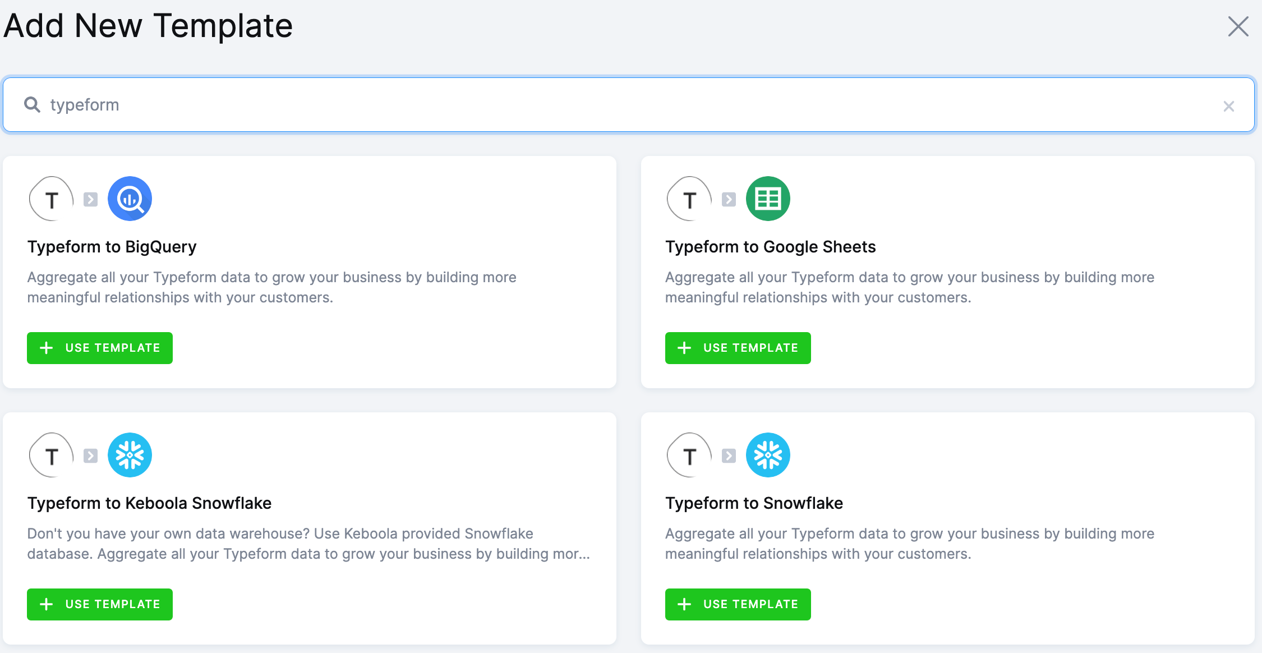The image size is (1262, 653).
Task: Click Typeform T icon in Keboola Snowflake card
Action: pos(52,456)
